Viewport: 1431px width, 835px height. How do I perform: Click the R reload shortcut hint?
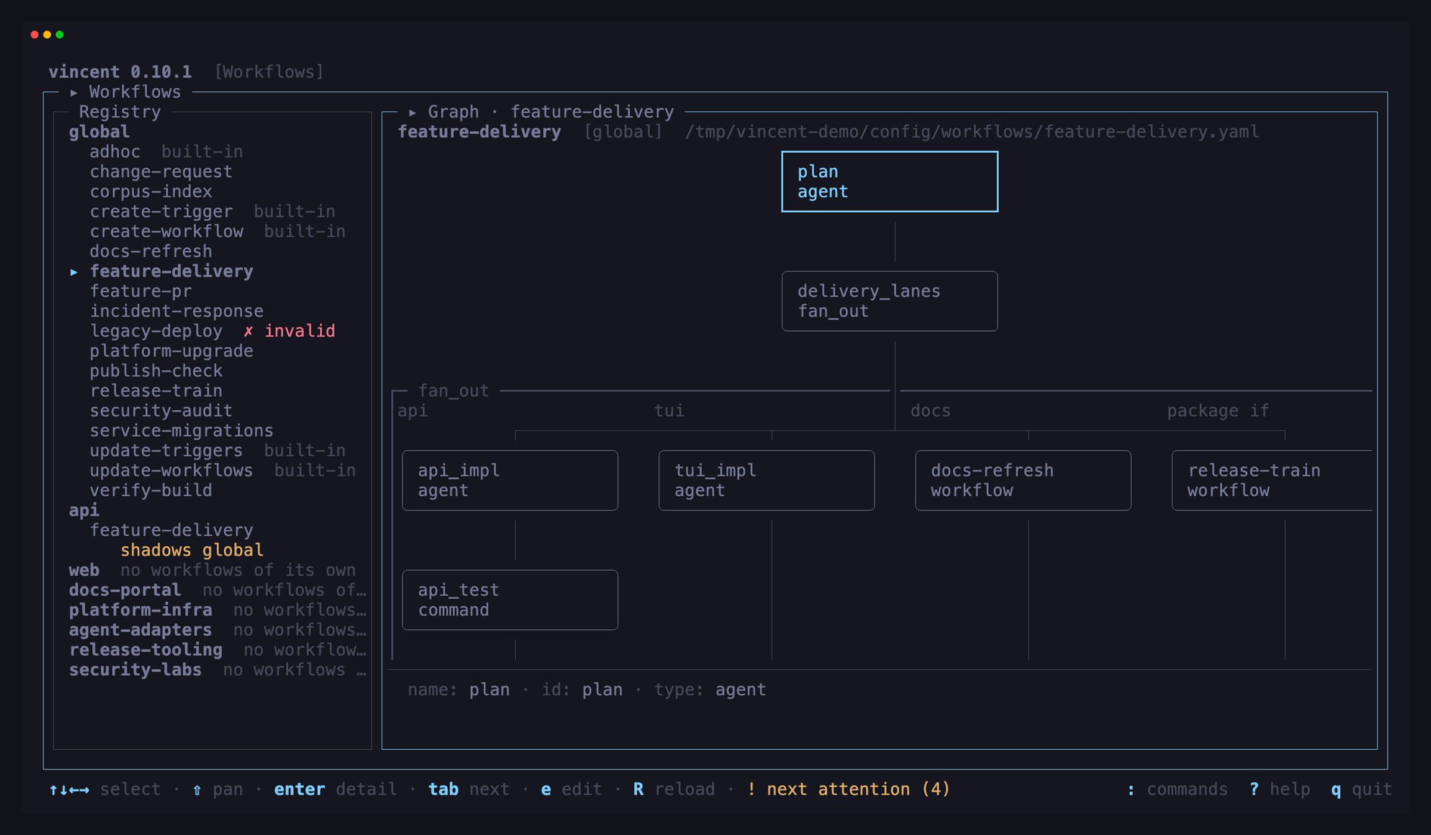coord(674,789)
